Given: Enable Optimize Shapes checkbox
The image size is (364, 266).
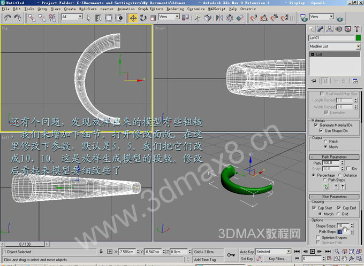Looking at the screenshot, I should coord(318,238).
